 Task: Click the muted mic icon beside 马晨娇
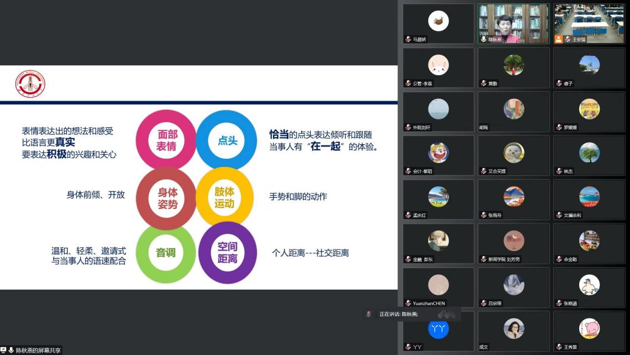coord(408,40)
